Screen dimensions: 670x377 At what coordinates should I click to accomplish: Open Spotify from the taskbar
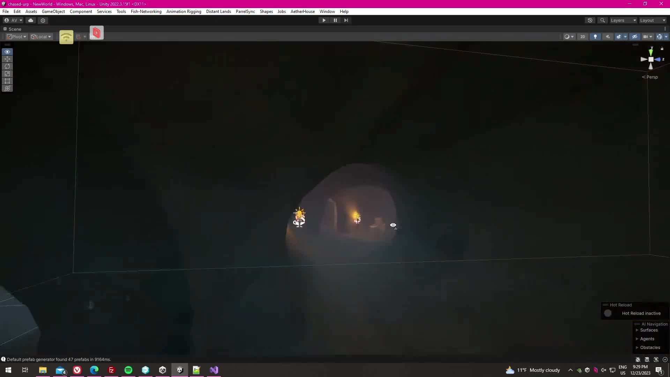point(128,370)
